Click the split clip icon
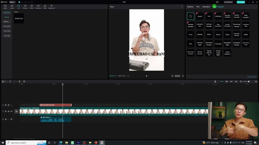Viewport: 259px width, 145px height. (19, 81)
